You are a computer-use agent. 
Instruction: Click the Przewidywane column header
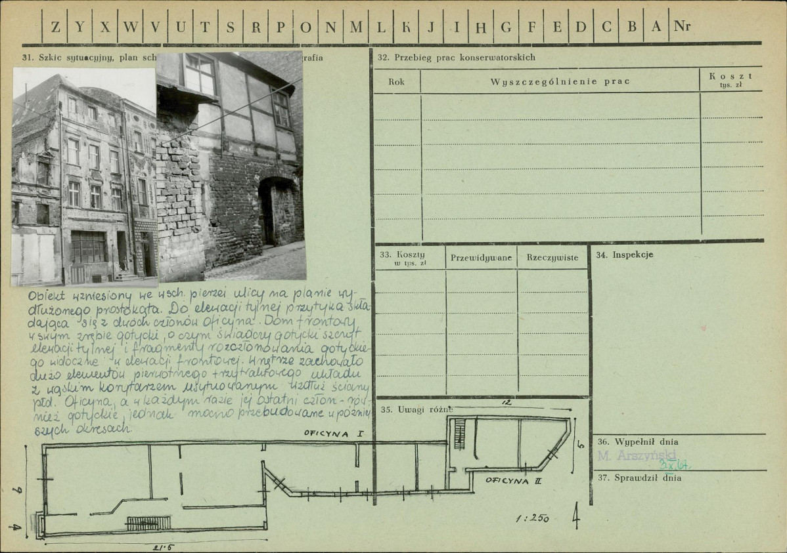tap(481, 258)
